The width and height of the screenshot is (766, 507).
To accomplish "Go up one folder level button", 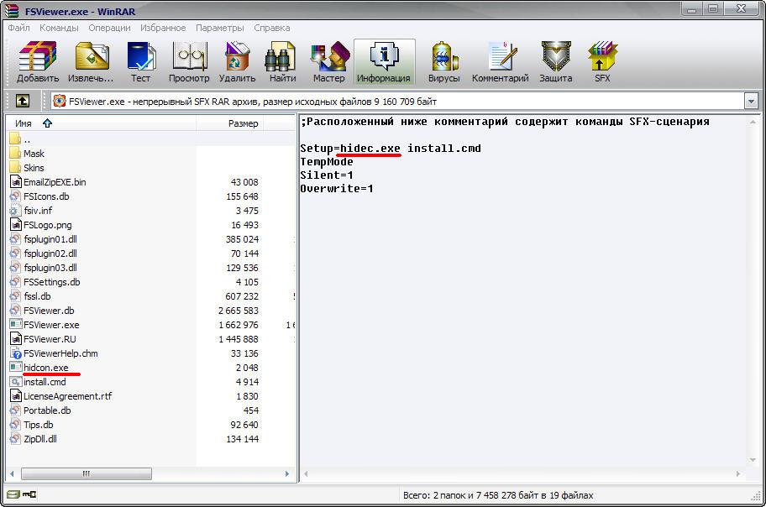I will [23, 101].
